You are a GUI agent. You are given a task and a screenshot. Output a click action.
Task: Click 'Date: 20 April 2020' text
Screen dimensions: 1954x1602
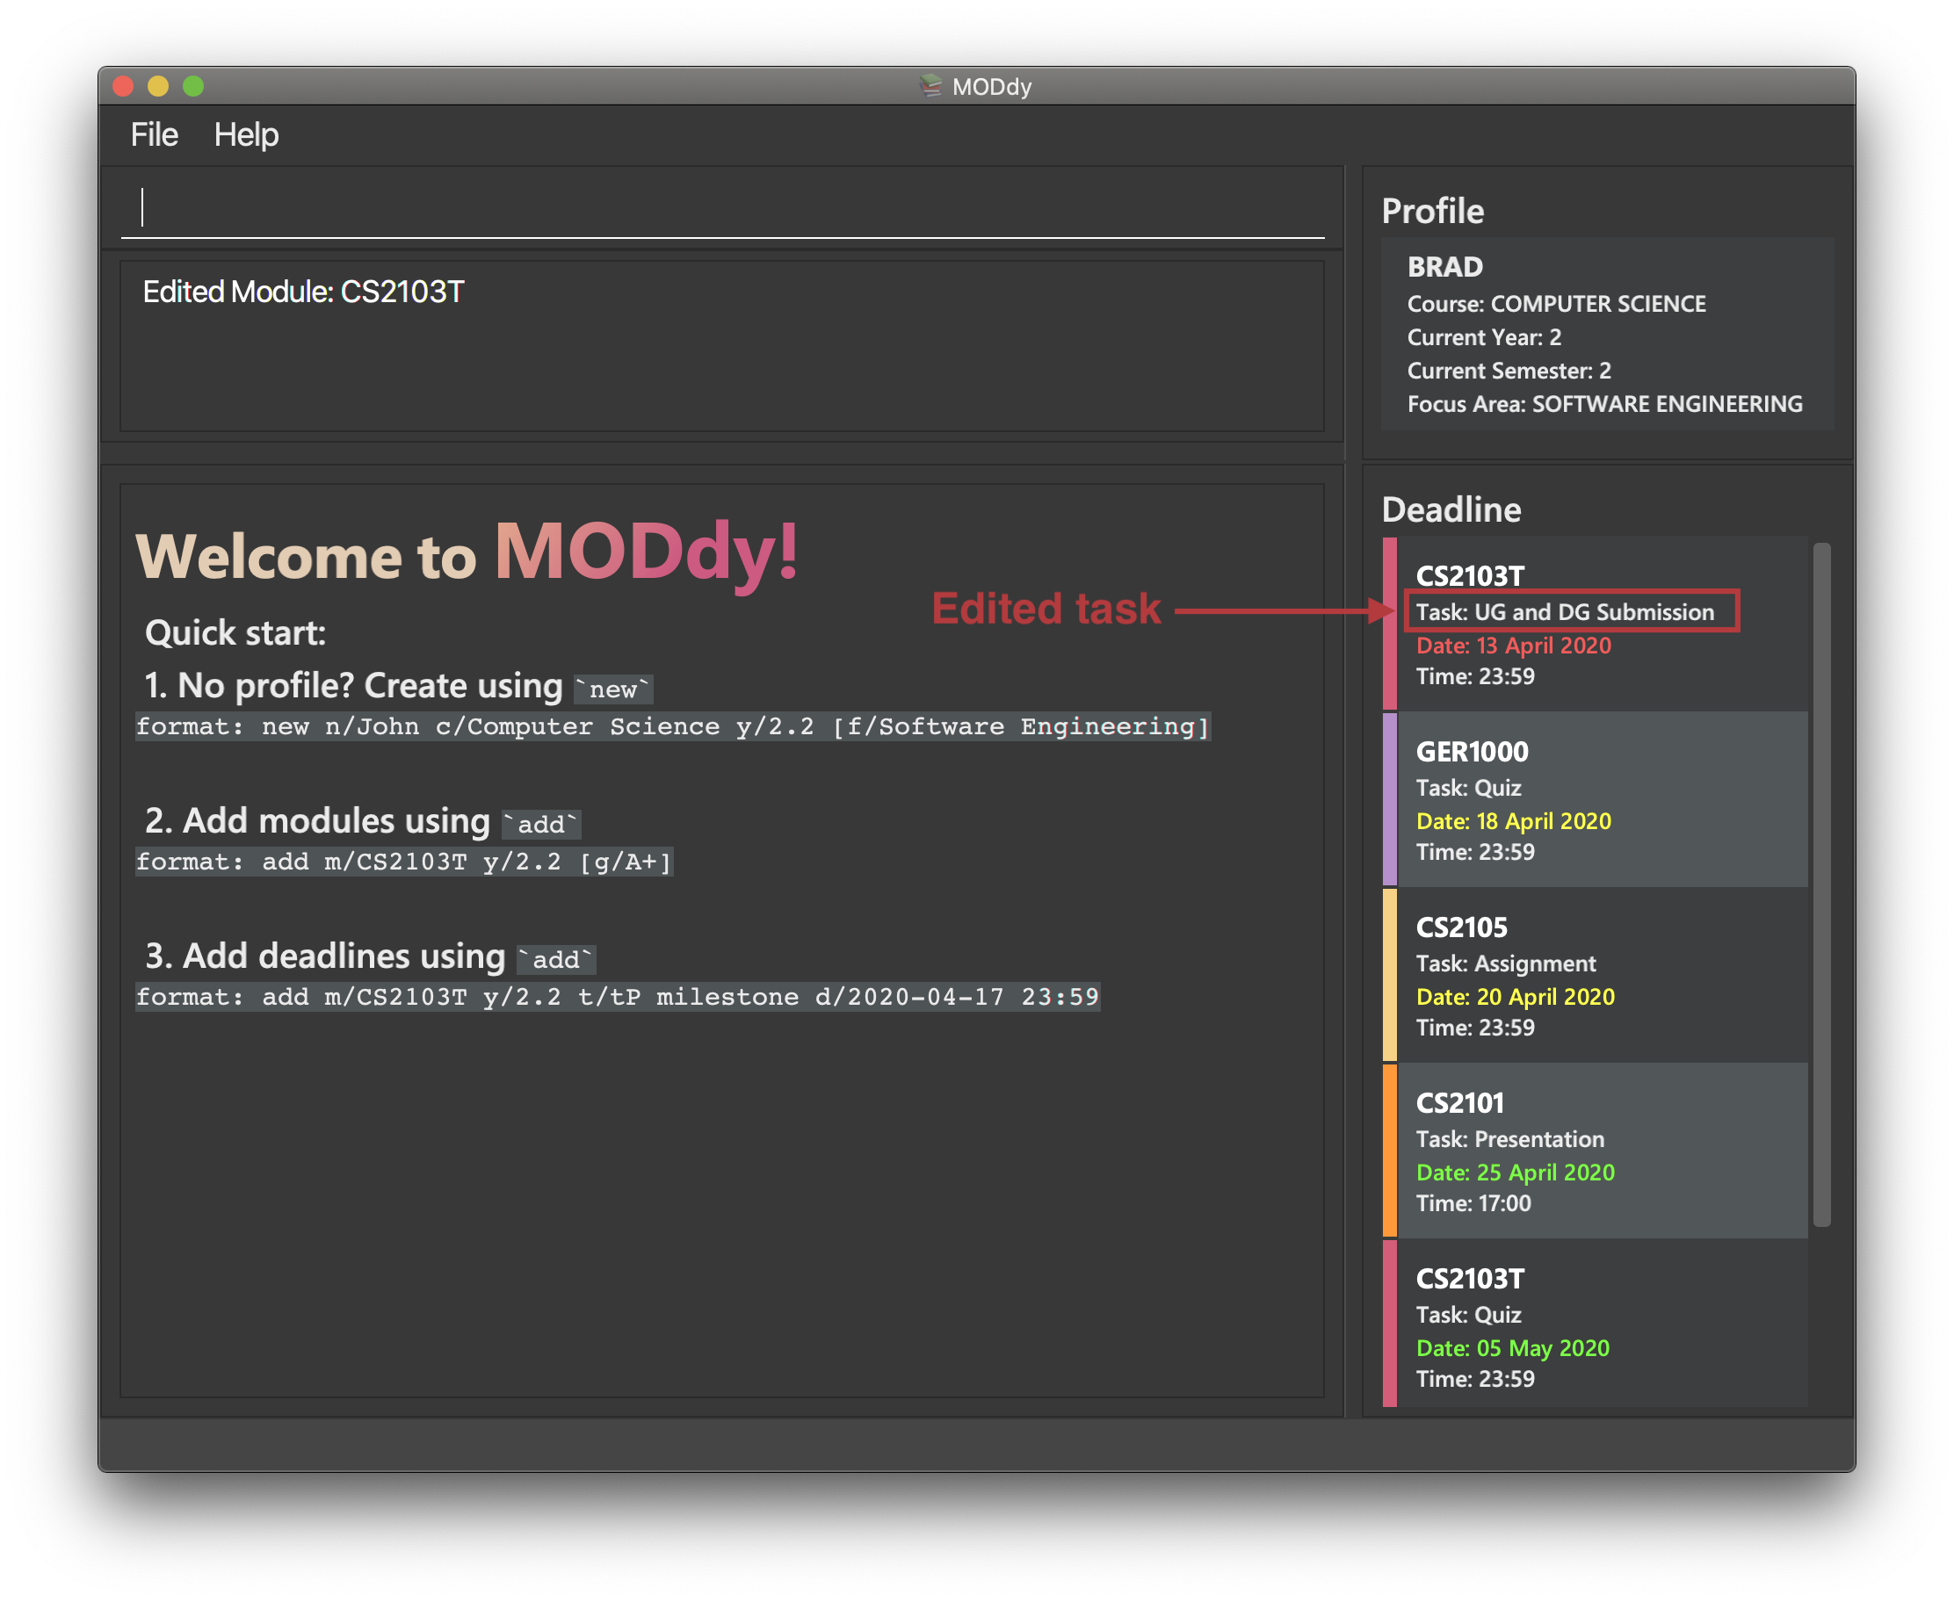pos(1515,997)
